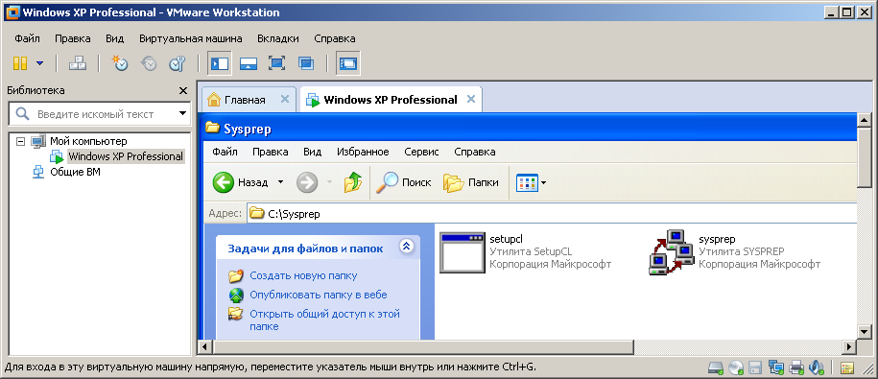Click the greyed-out Forward arrow button
The height and width of the screenshot is (379, 878).
307,182
